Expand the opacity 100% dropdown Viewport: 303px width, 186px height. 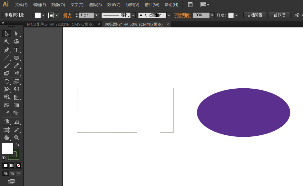212,15
